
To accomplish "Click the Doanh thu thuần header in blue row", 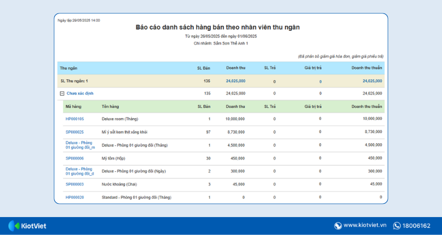I will coord(366,68).
